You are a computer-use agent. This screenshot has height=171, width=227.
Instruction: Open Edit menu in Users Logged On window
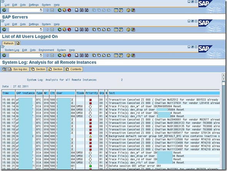pyautogui.click(x=15, y=24)
